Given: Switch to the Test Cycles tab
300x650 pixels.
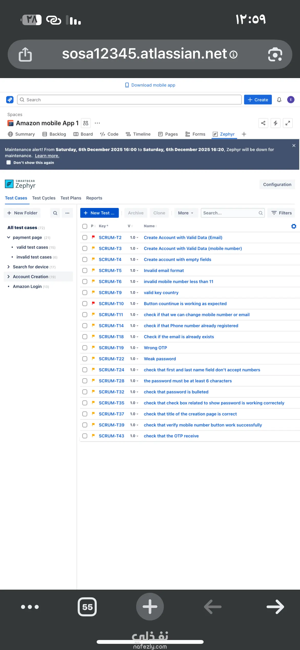Looking at the screenshot, I should tap(44, 198).
